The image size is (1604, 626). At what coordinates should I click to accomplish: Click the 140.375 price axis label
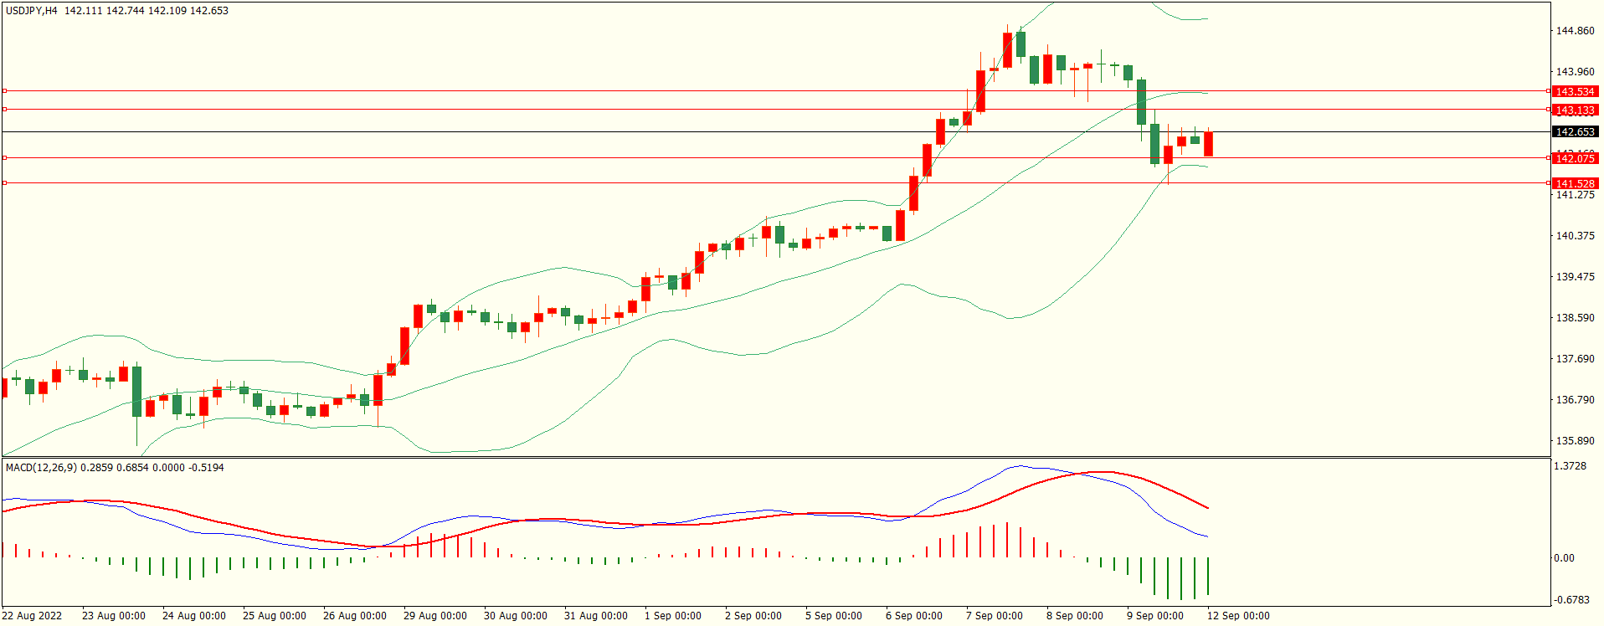coord(1575,236)
